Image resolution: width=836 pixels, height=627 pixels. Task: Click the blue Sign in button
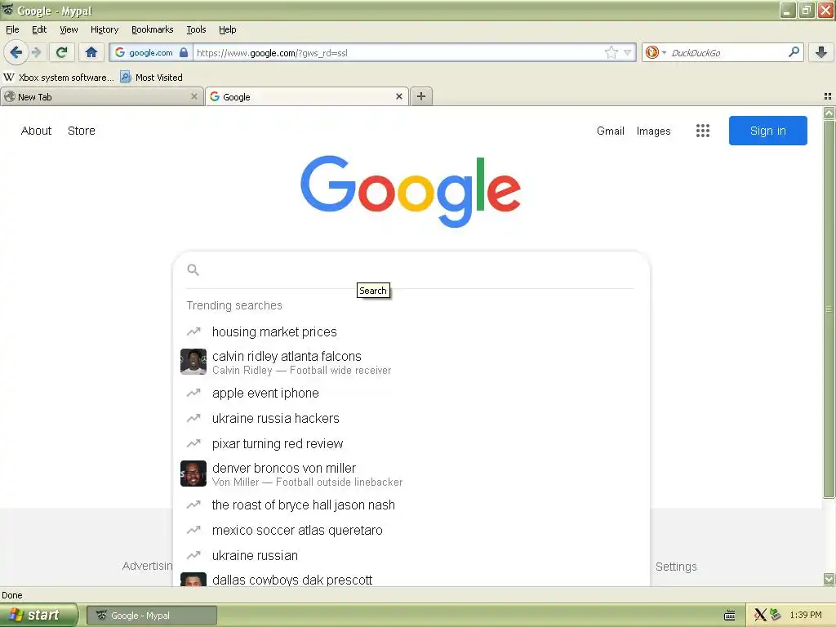point(767,131)
